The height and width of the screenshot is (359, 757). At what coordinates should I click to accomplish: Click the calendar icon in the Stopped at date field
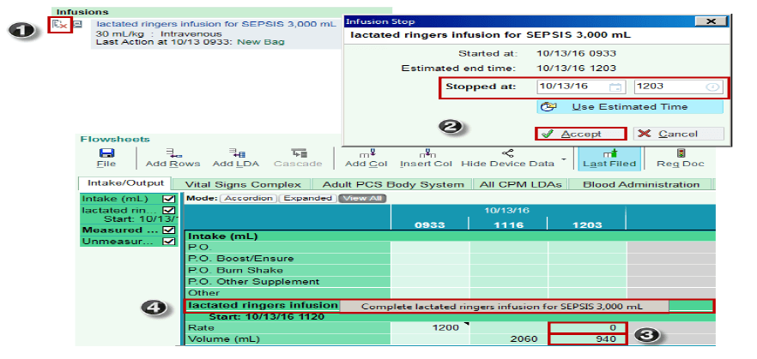pos(615,87)
